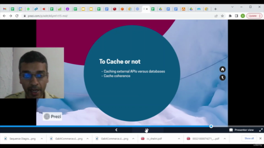Viewport: 264px width, 148px height.
Task: Click the Prezi progress bar handle
Action: point(211,126)
